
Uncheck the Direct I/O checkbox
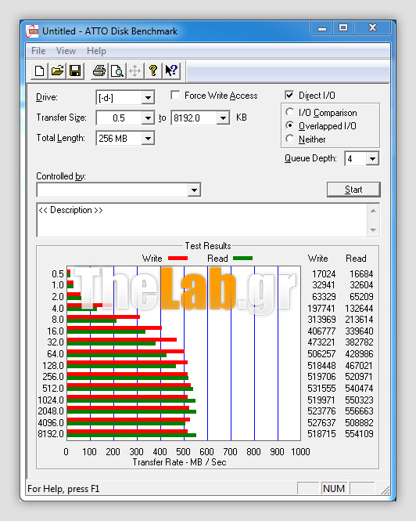coord(289,96)
